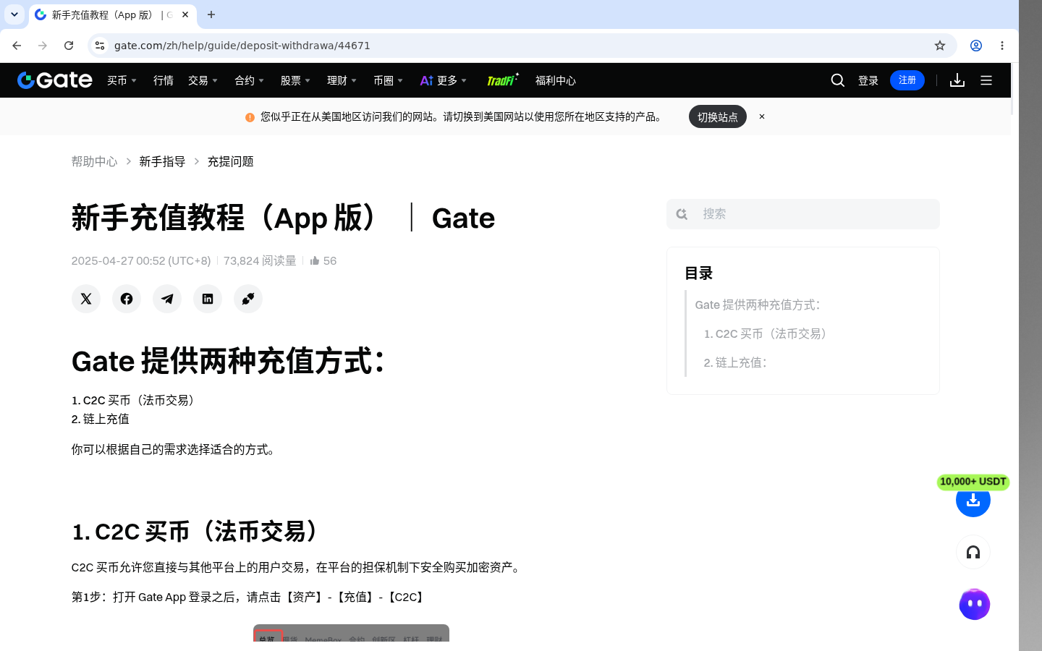The image size is (1042, 651).
Task: Jump to '2. 链上充值' in contents
Action: coord(735,362)
